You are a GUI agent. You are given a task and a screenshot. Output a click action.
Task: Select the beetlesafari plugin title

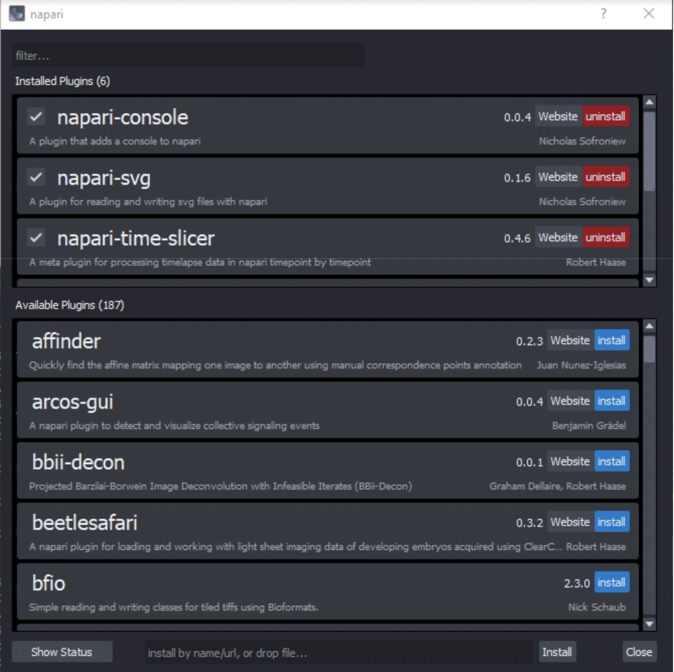click(85, 523)
